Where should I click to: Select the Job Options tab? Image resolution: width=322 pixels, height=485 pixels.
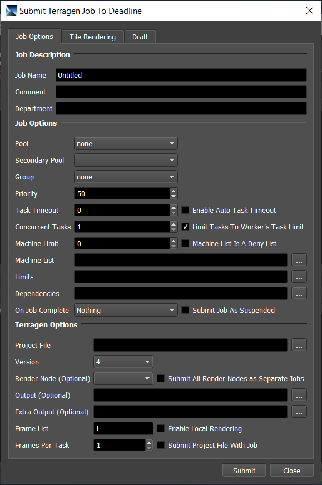pyautogui.click(x=34, y=37)
